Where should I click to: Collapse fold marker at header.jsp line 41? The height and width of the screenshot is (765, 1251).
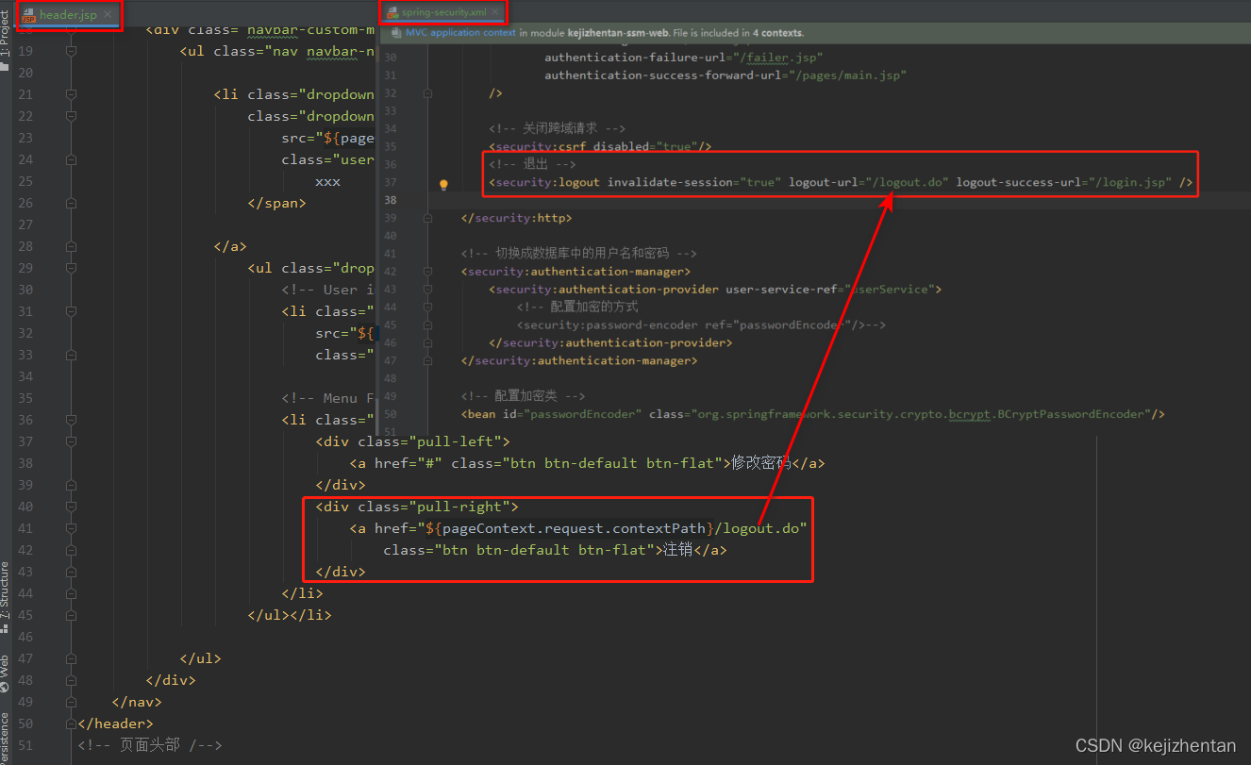(x=71, y=528)
